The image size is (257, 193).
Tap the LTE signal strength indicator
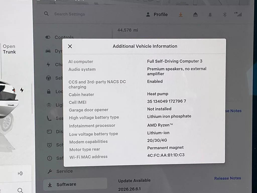pyautogui.click(x=238, y=14)
